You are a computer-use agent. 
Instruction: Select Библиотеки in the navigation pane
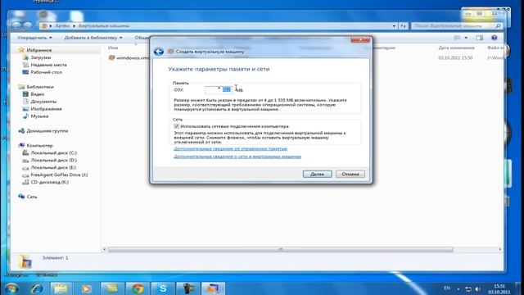[x=40, y=87]
